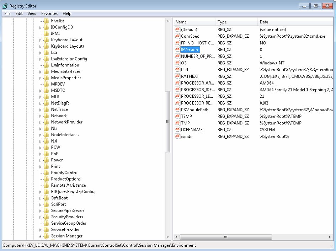Screen dimensions: 336x251
Task: Click the string value icon beside PATHEXT
Action: click(x=177, y=76)
